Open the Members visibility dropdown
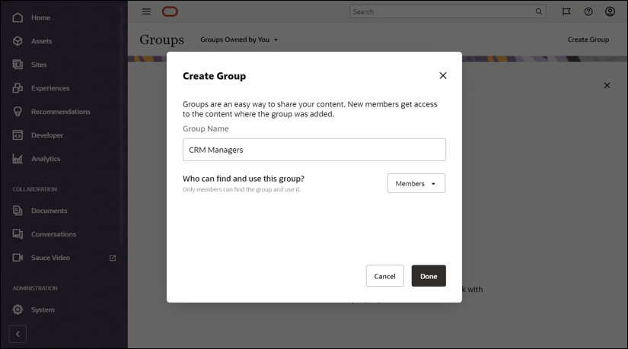Image resolution: width=628 pixels, height=349 pixels. tap(416, 183)
